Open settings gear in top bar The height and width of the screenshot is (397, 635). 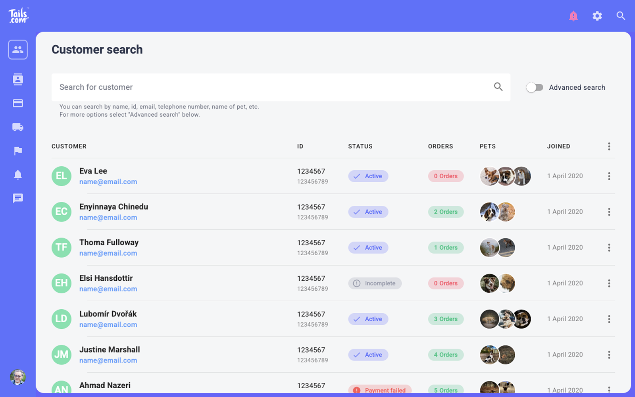pyautogui.click(x=597, y=16)
